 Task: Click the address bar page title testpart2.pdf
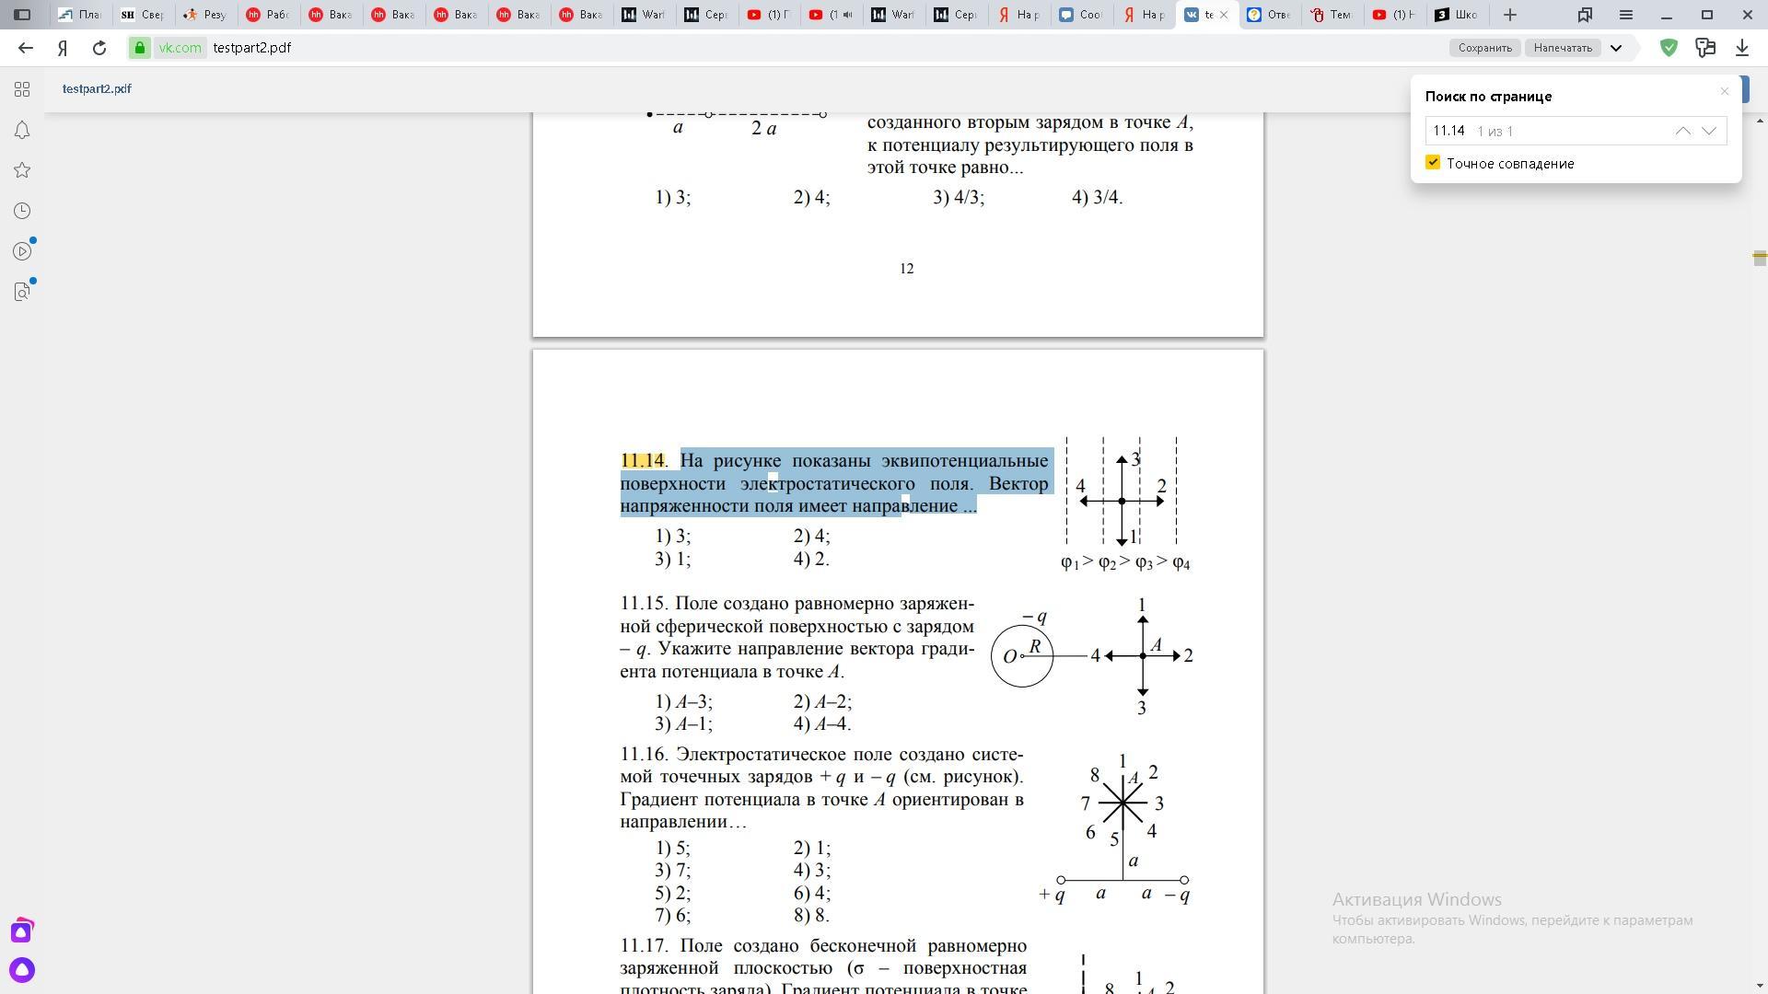click(251, 48)
